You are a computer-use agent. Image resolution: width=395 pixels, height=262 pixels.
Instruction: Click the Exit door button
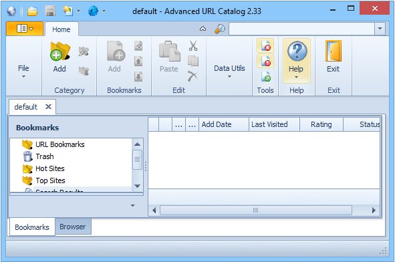tap(334, 57)
